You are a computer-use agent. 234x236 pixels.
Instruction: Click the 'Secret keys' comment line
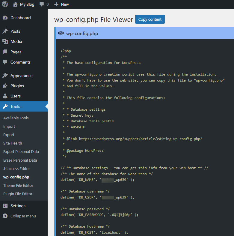pyautogui.click(x=78, y=115)
